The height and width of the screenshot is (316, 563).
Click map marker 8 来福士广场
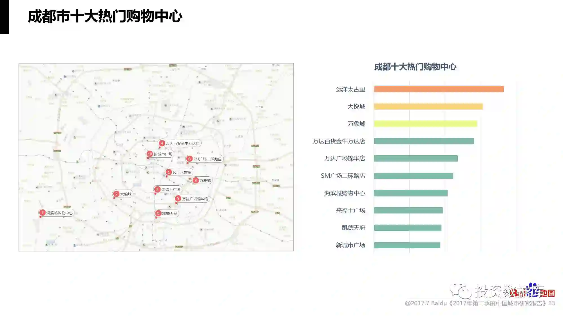[x=158, y=189]
